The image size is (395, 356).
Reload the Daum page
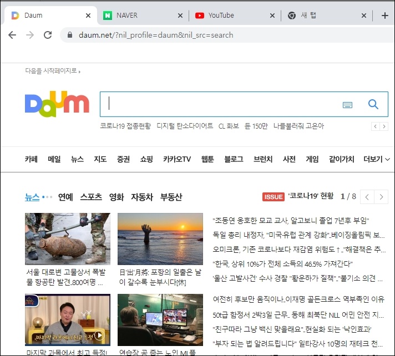coord(48,35)
